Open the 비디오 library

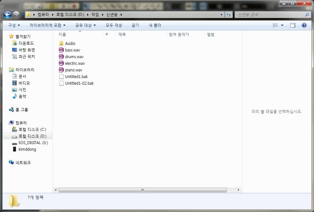[24, 83]
